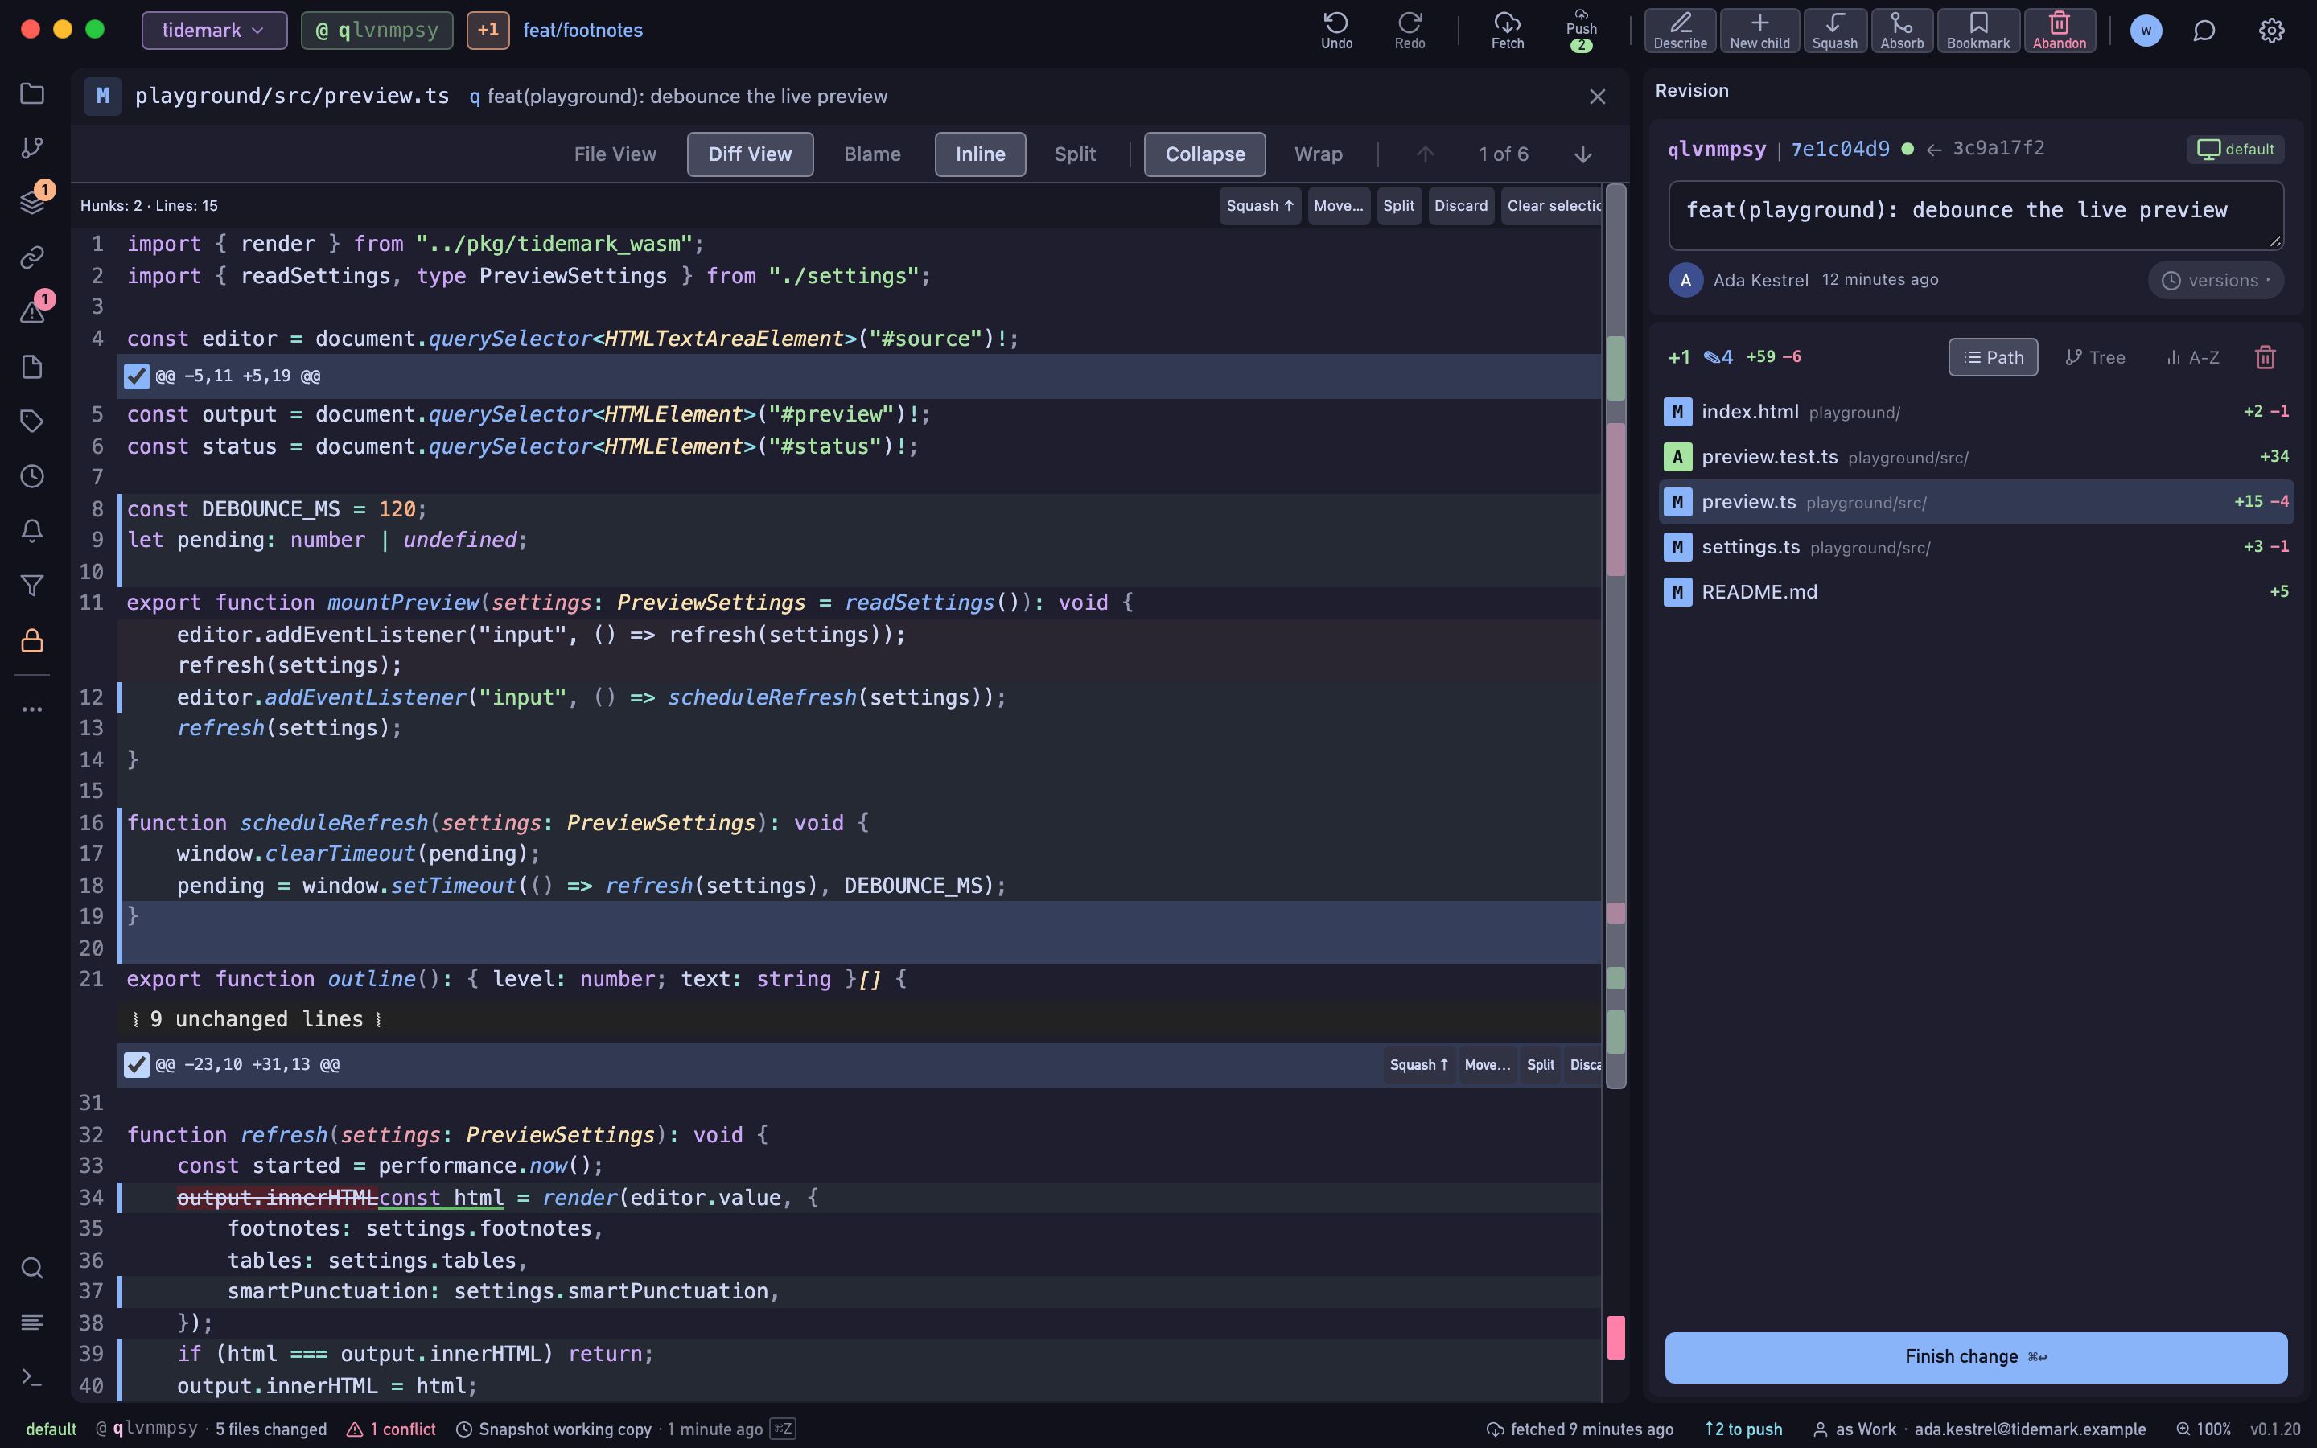Toggle the Wrap lines option
This screenshot has height=1448, width=2317.
[1318, 154]
